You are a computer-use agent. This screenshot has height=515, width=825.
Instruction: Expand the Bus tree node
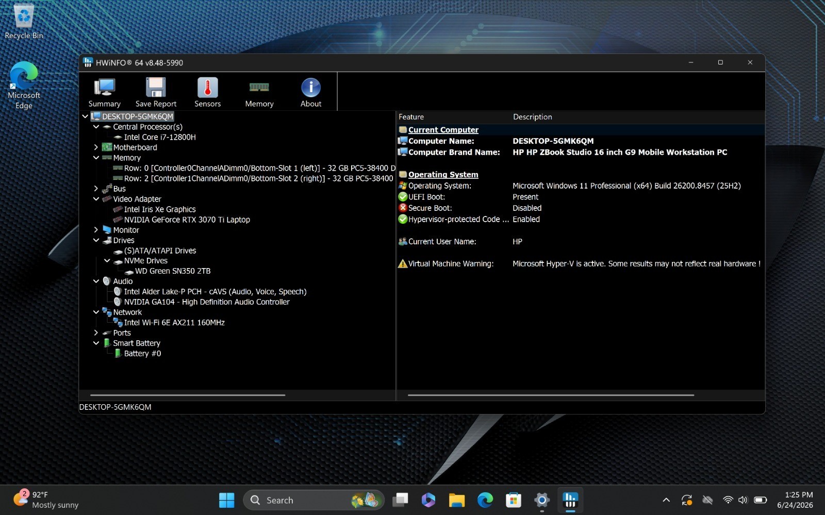tap(96, 189)
